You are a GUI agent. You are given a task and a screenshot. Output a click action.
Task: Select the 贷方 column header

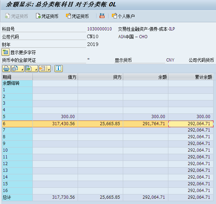101,77
